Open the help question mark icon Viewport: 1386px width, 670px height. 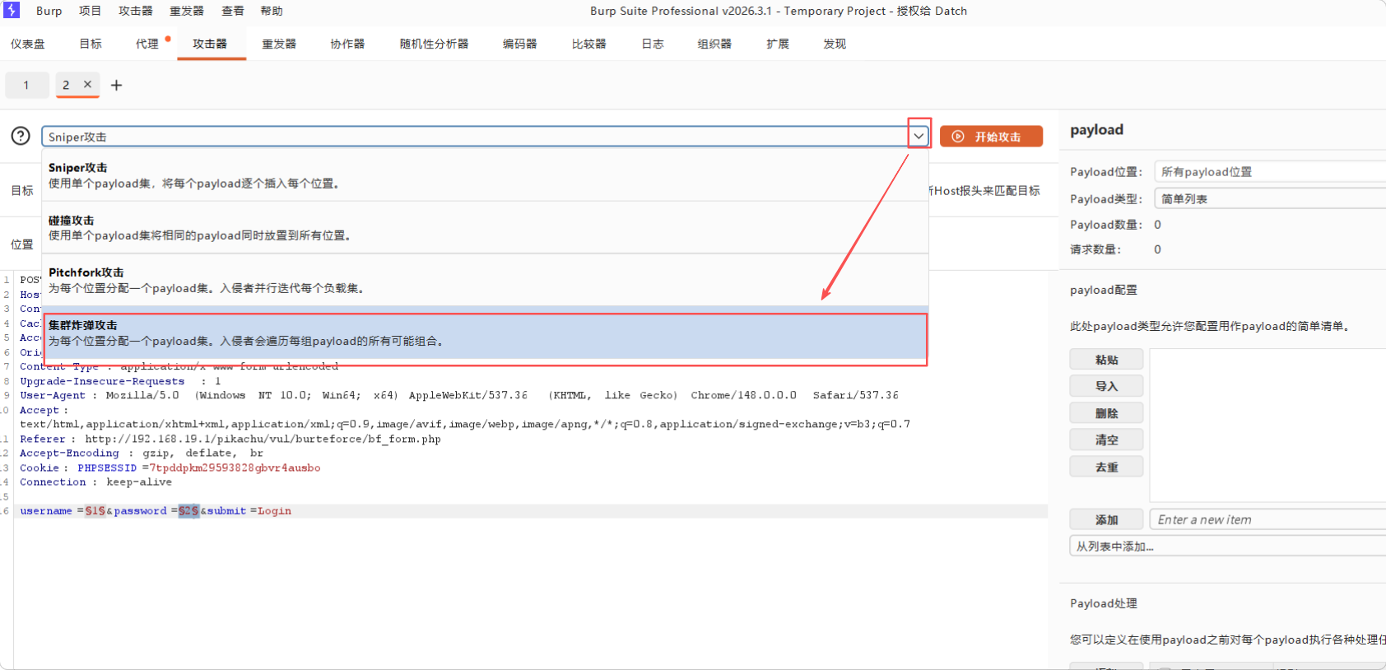pos(21,136)
